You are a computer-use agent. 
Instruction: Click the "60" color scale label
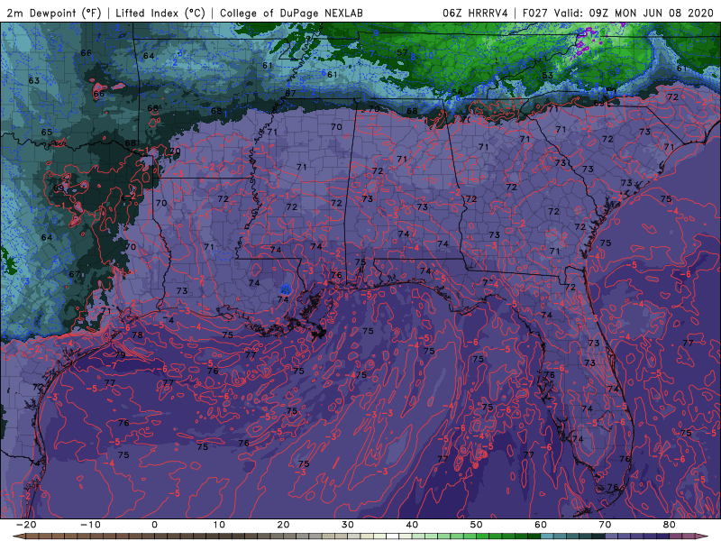coord(541,525)
